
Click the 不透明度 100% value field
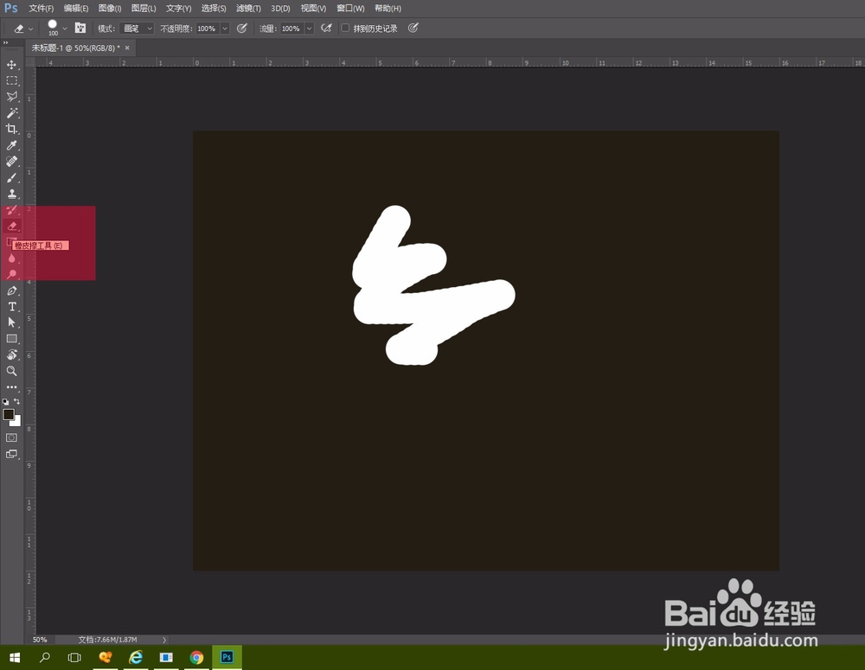tap(208, 29)
